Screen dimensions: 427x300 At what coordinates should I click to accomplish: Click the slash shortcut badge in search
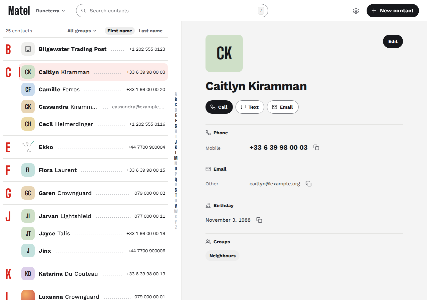tap(261, 11)
